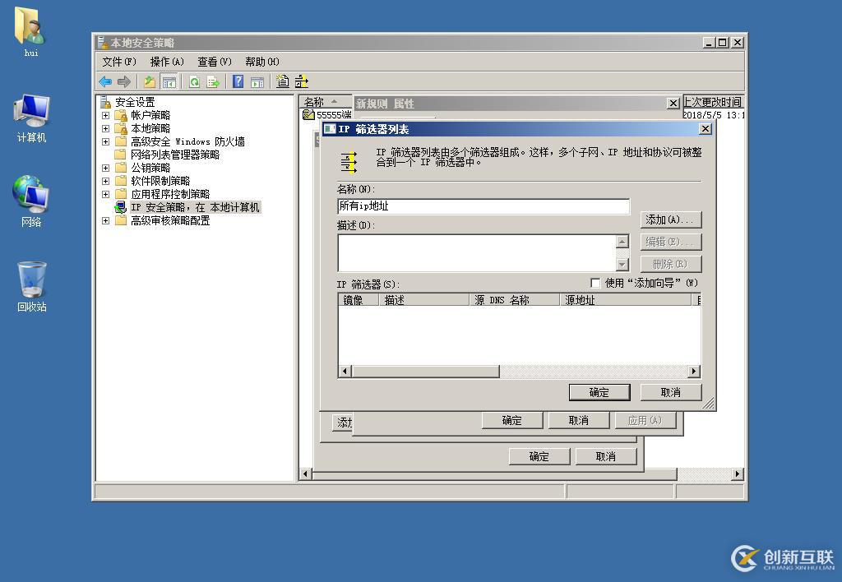Screen dimensions: 842x582
Task: Click the 高级审核策略配置 folder icon
Action: pos(122,220)
